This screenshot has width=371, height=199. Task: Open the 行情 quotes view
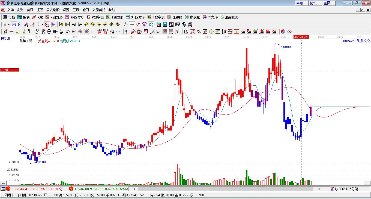9,17
